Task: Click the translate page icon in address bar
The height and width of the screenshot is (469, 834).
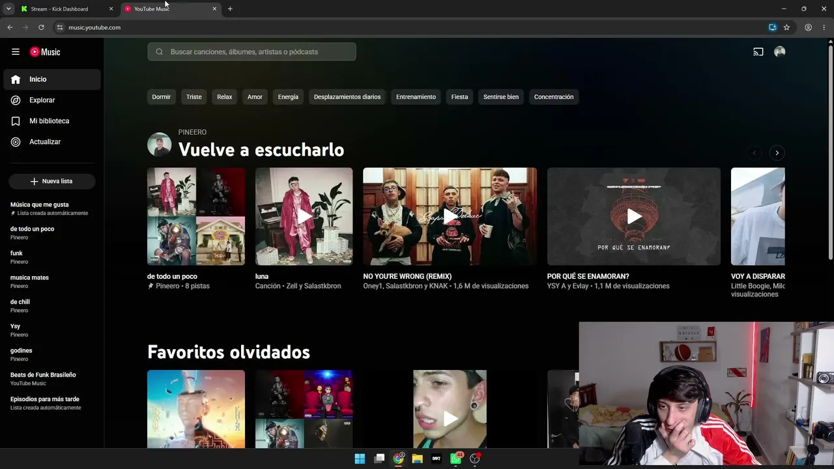Action: point(773,27)
